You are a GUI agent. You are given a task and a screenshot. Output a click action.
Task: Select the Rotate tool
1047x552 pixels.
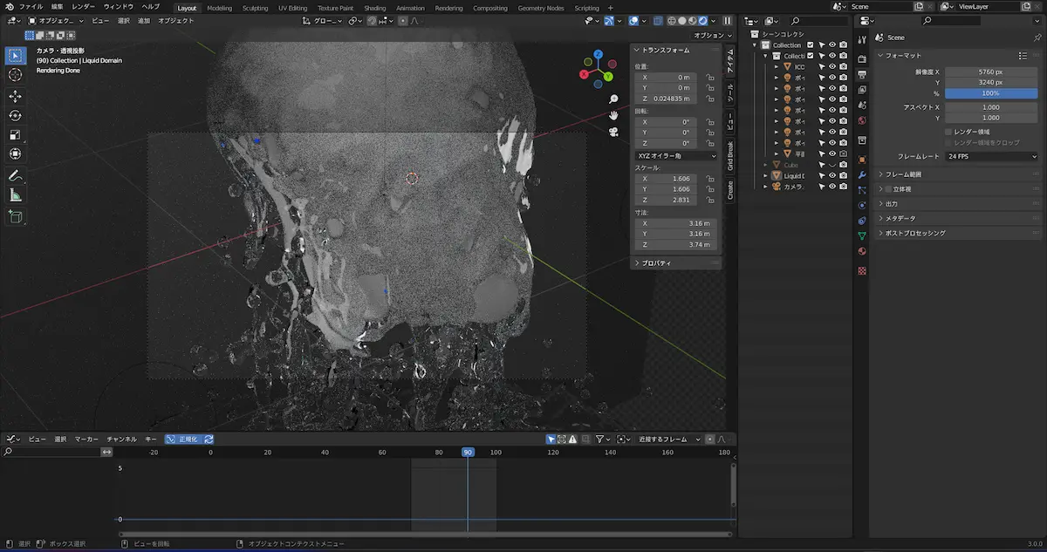click(15, 115)
